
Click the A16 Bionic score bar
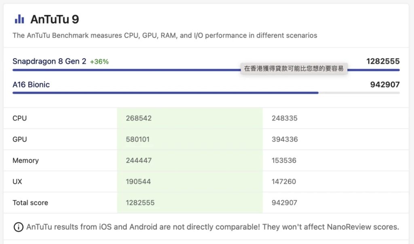[x=206, y=93]
